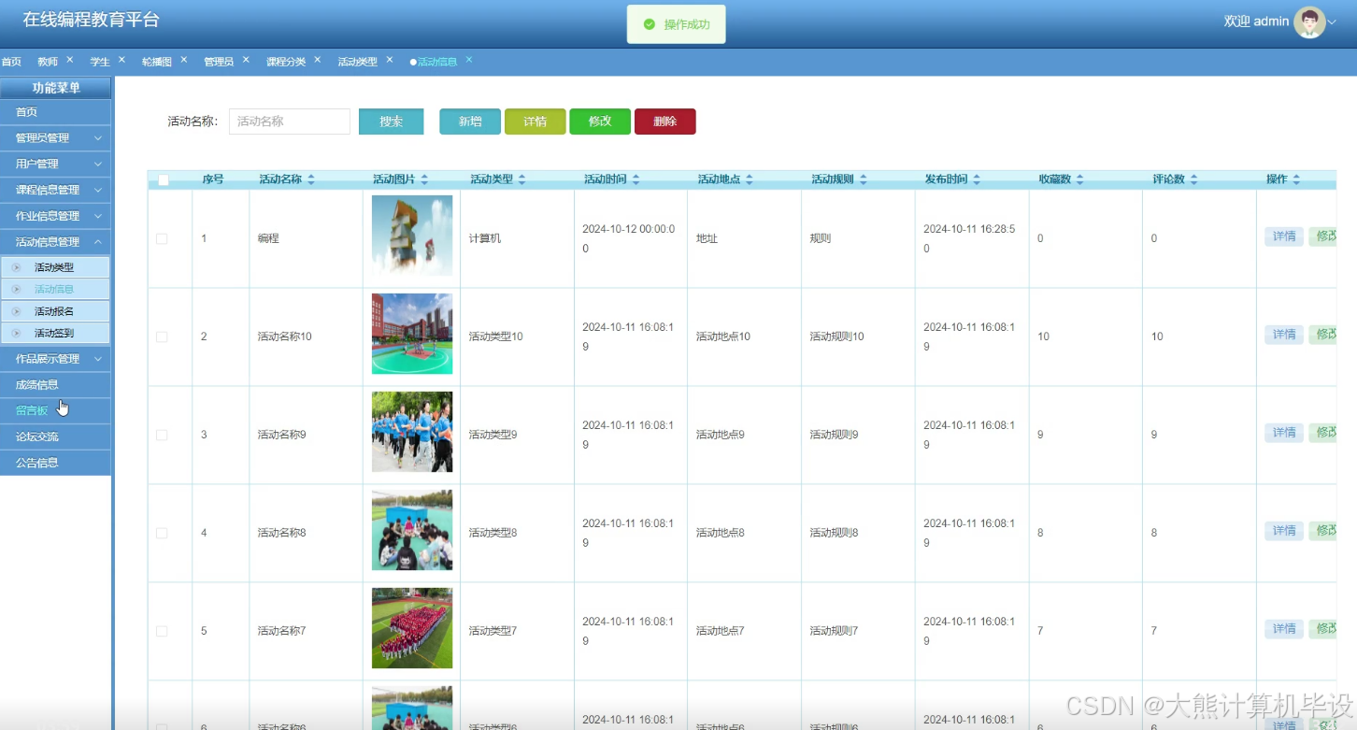Collapse the 活动信息管理 sidebar menu

point(55,242)
